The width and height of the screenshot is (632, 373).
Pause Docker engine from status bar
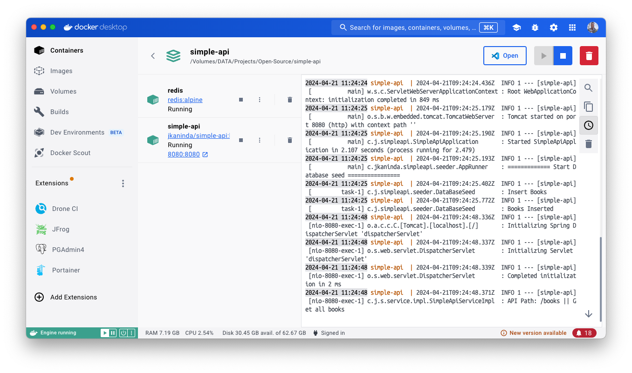coord(112,333)
